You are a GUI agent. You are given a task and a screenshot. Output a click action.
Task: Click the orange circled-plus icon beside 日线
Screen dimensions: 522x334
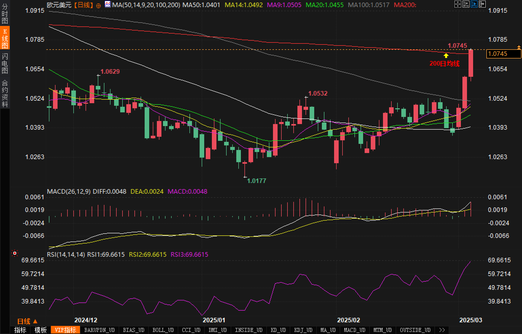pos(98,6)
